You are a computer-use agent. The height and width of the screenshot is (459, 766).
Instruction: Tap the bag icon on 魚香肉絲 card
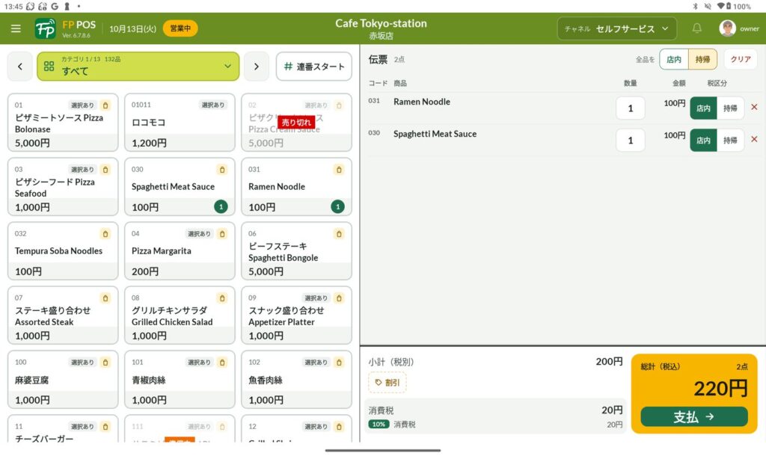click(339, 363)
